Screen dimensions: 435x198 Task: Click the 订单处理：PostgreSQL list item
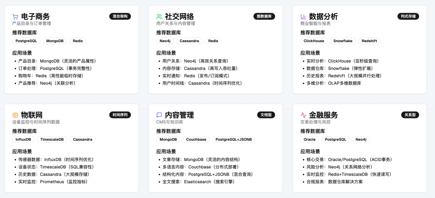pos(55,68)
